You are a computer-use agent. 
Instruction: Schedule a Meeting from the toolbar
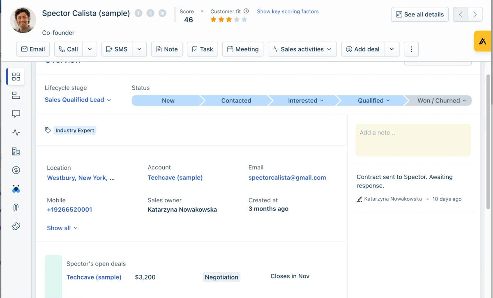coord(243,49)
